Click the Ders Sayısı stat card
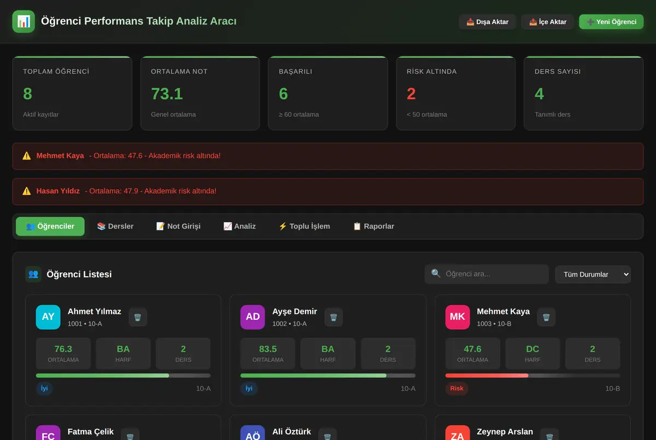 (x=584, y=93)
